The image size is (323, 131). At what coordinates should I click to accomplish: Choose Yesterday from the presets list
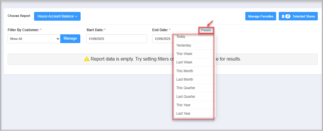[x=184, y=45]
